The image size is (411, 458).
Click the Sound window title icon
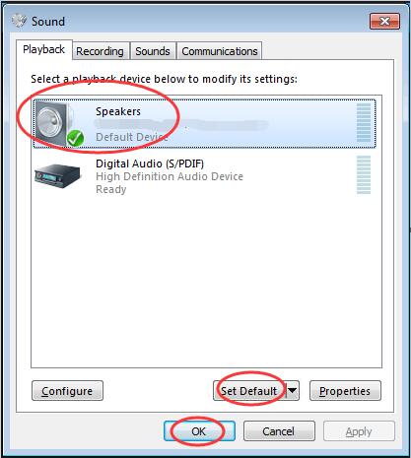pos(19,21)
